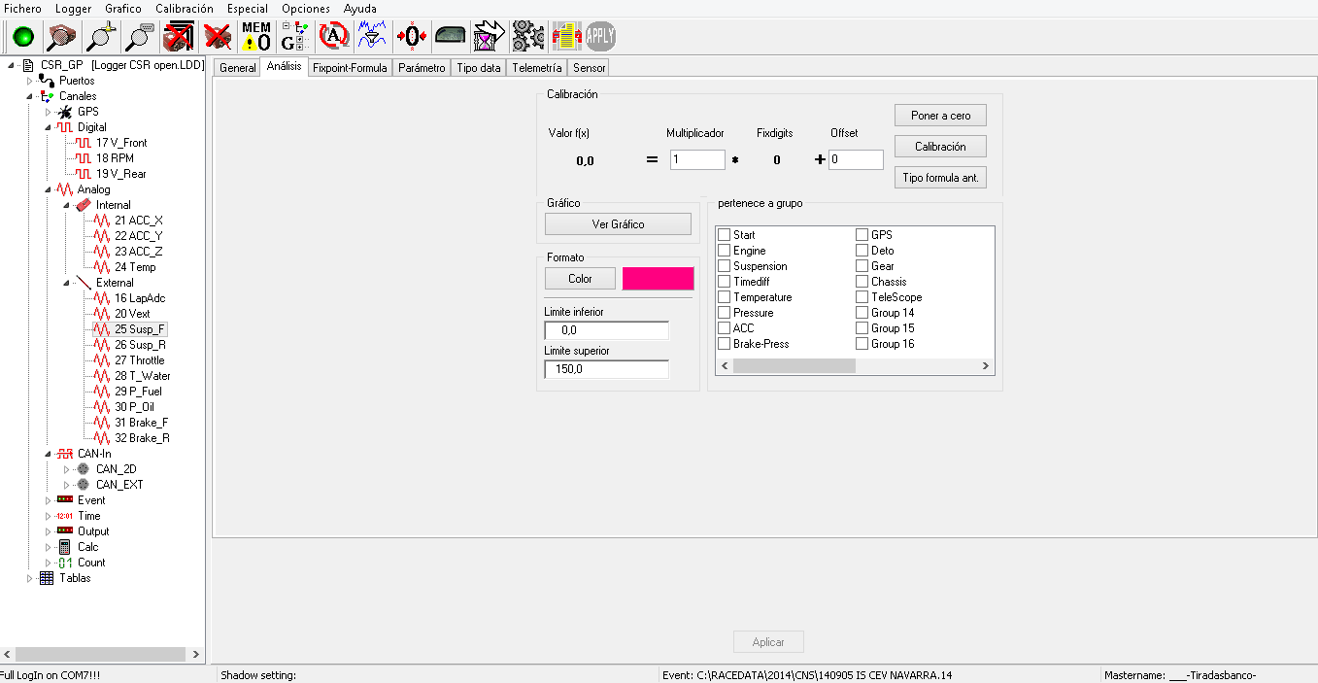1318x683 pixels.
Task: Click the blue signal filter icon
Action: [x=369, y=37]
